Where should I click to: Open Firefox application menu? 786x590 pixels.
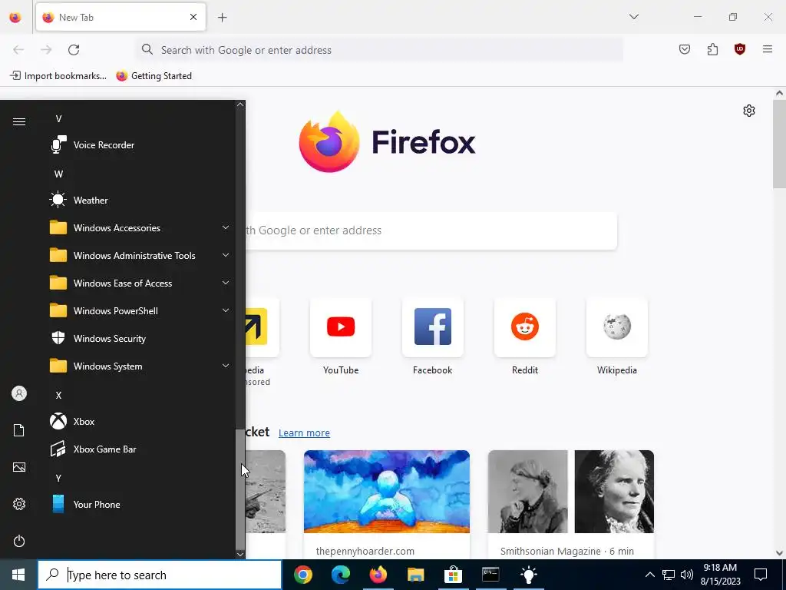(x=768, y=49)
